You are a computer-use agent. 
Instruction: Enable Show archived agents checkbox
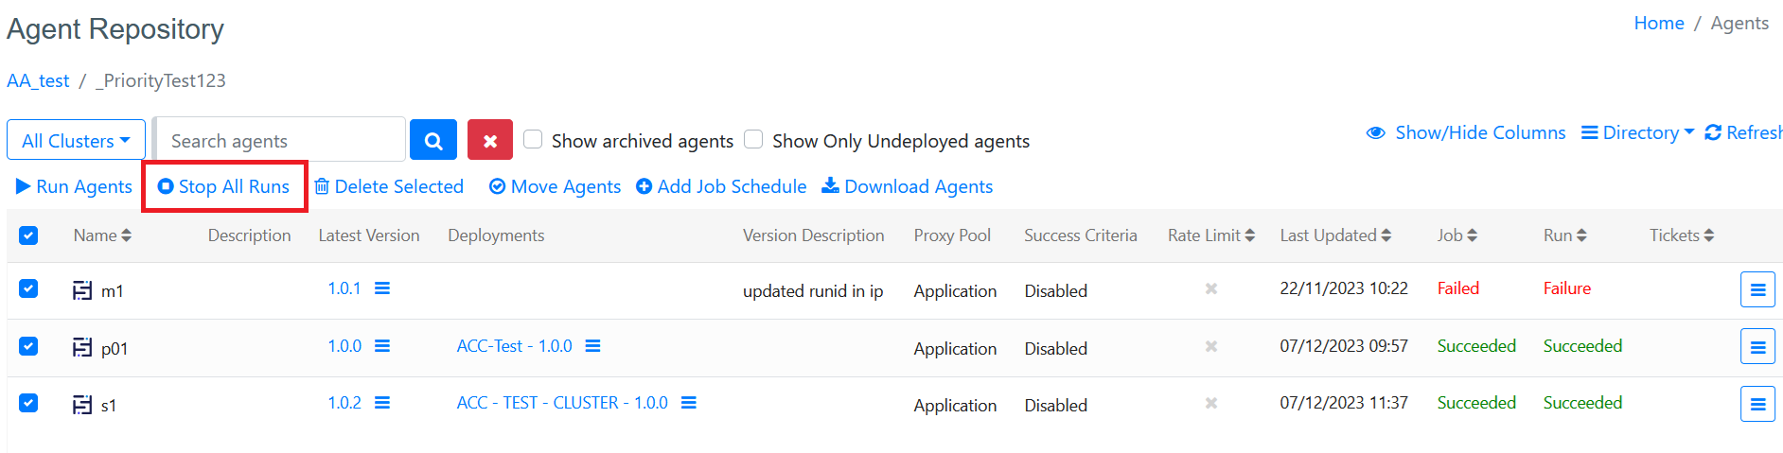pyautogui.click(x=533, y=139)
